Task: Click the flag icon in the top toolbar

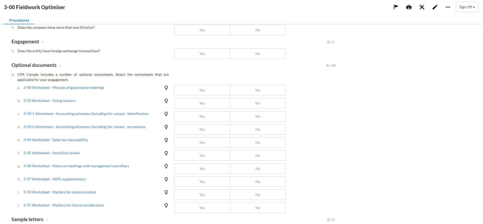Action: [x=396, y=7]
